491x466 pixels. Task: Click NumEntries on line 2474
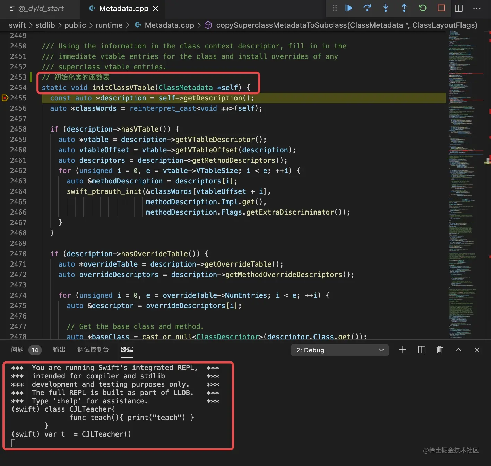[246, 295]
